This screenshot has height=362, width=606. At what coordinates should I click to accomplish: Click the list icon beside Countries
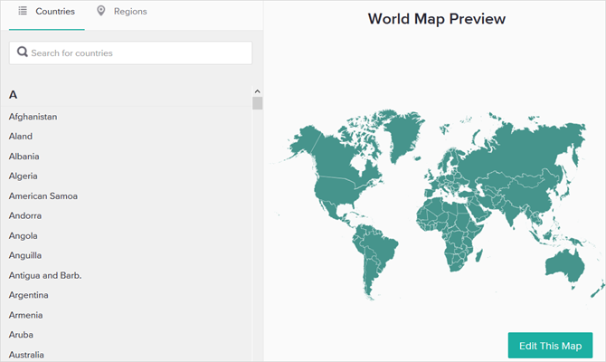(x=23, y=11)
